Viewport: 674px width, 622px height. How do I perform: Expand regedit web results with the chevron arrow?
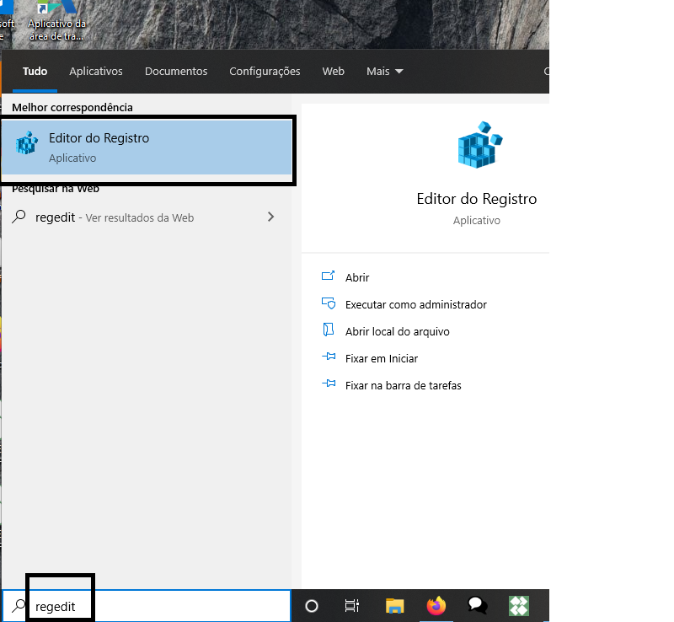pyautogui.click(x=270, y=217)
